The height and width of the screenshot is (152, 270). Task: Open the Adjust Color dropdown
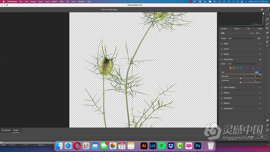tap(242, 64)
